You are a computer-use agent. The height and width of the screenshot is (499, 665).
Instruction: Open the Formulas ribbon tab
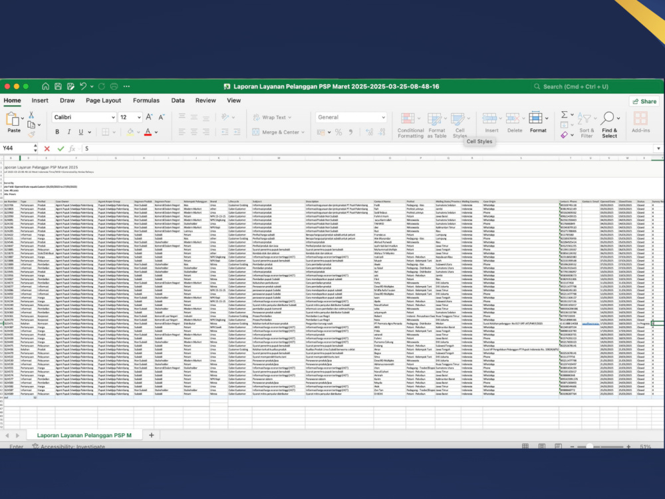coord(146,100)
